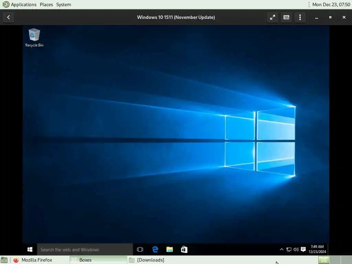Switch to the Boxes taskbar entry
The image size is (352, 264).
98,260
